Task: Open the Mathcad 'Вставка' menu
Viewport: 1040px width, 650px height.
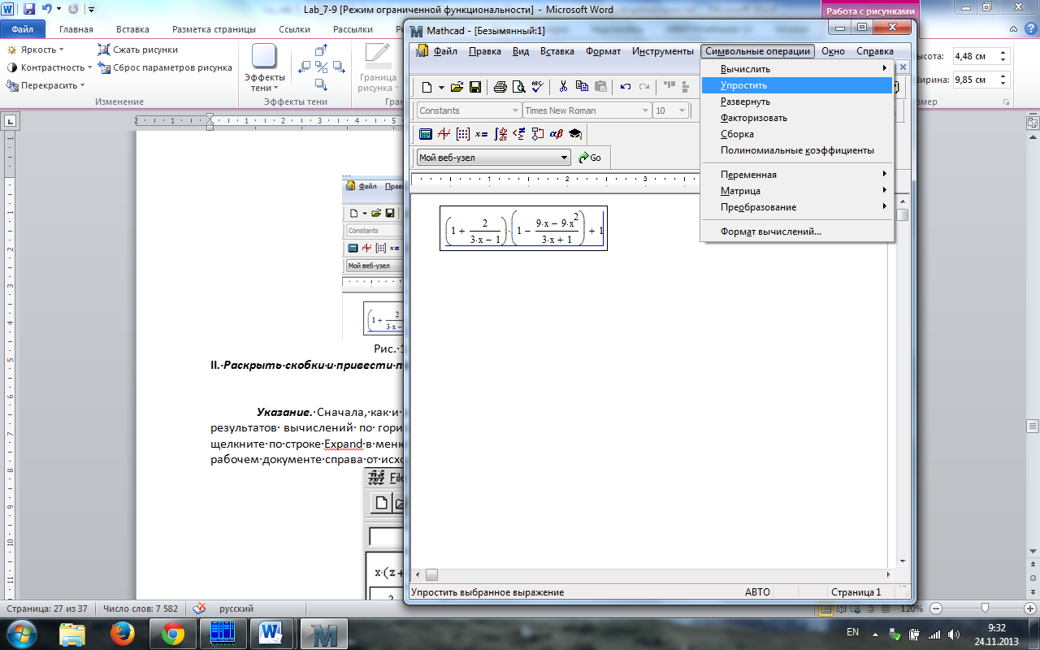Action: pyautogui.click(x=557, y=51)
